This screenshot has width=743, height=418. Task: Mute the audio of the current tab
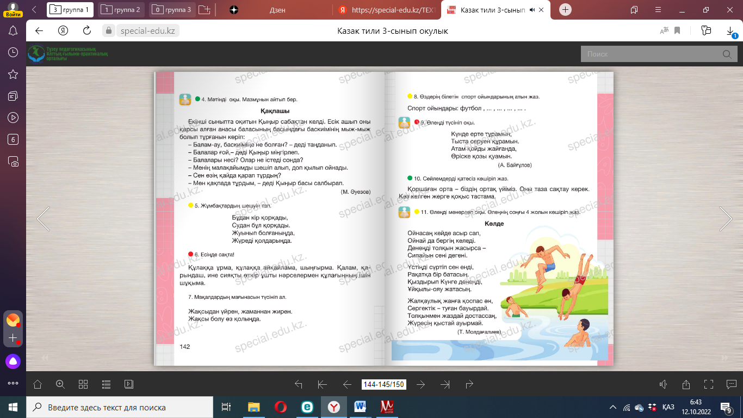pyautogui.click(x=532, y=10)
